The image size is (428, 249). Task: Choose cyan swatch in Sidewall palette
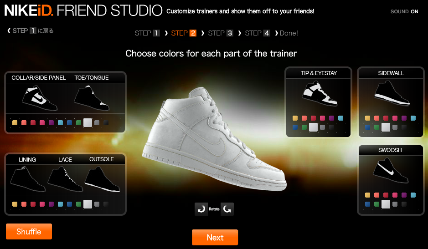coord(413,118)
